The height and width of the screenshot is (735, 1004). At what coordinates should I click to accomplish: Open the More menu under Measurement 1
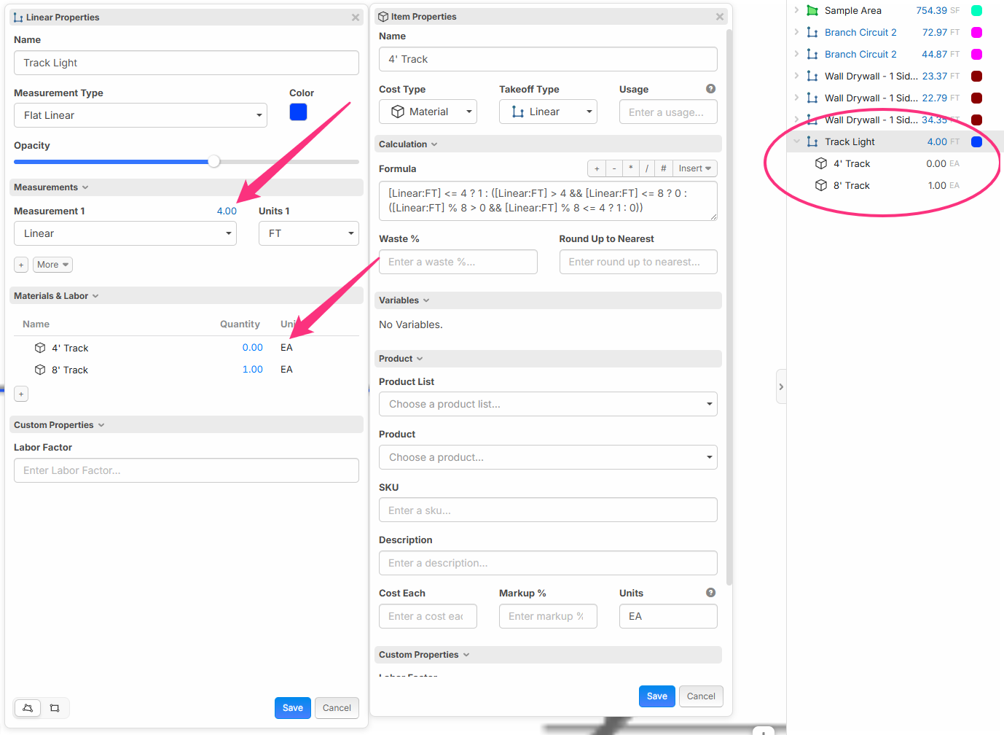[52, 265]
